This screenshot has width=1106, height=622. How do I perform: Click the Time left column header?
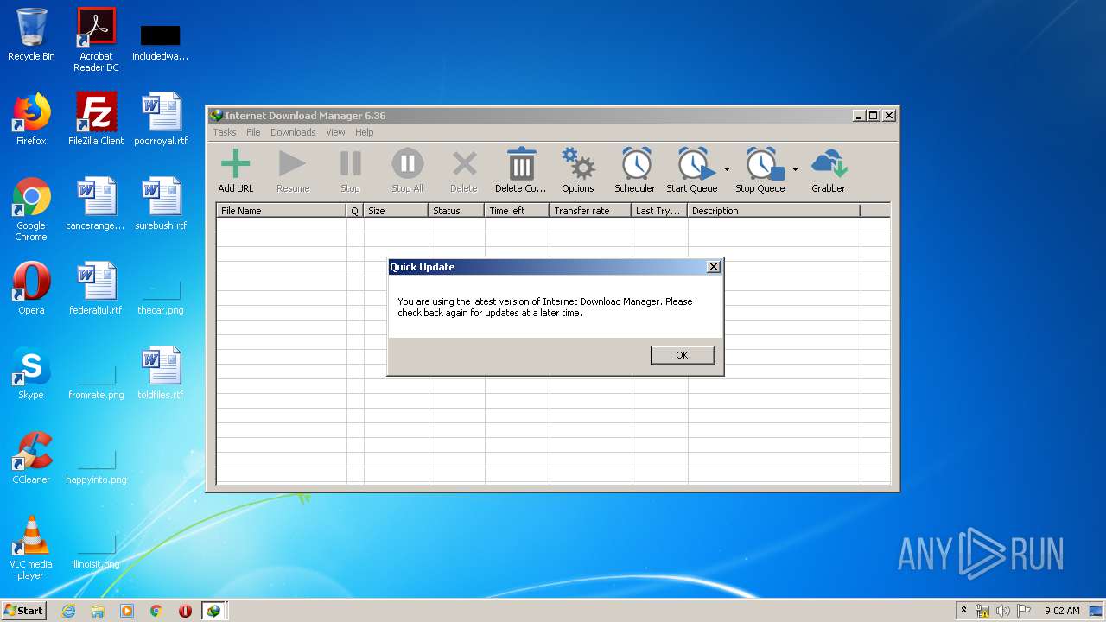point(517,211)
